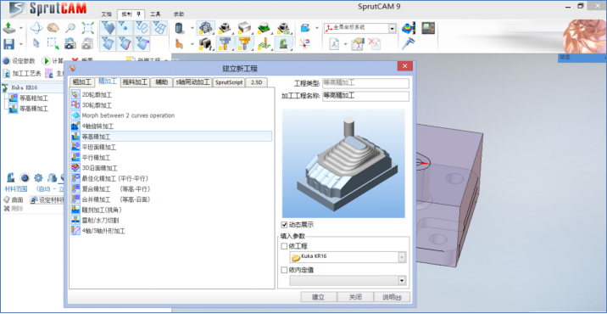
Task: Click 说明 help button in dialog
Action: click(392, 297)
